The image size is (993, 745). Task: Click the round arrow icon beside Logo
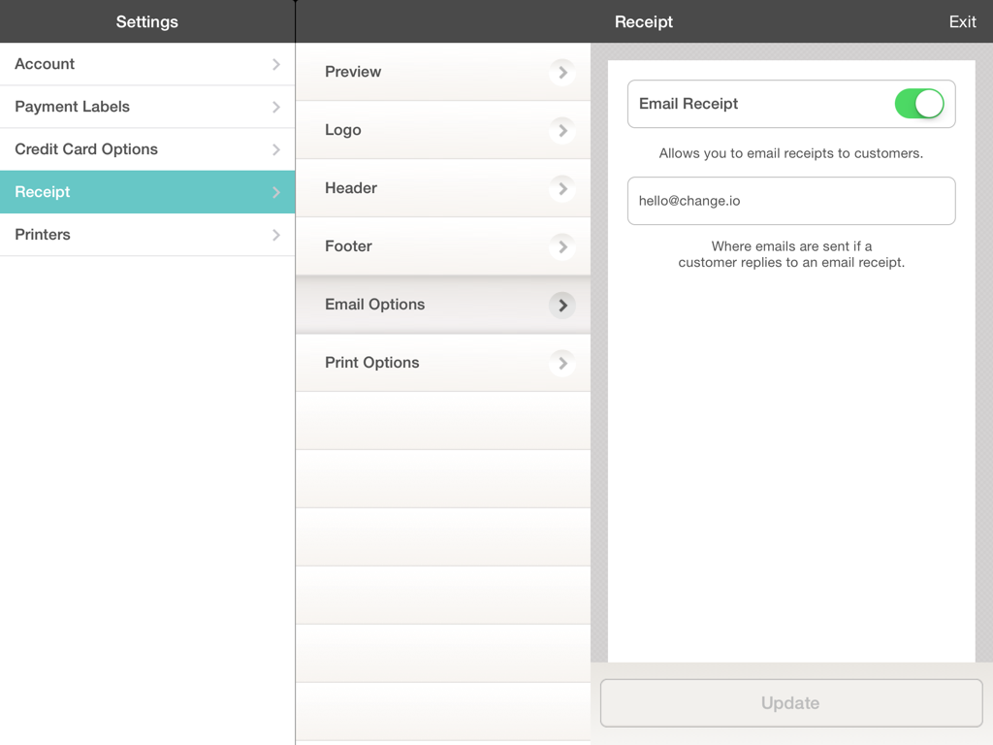(562, 131)
